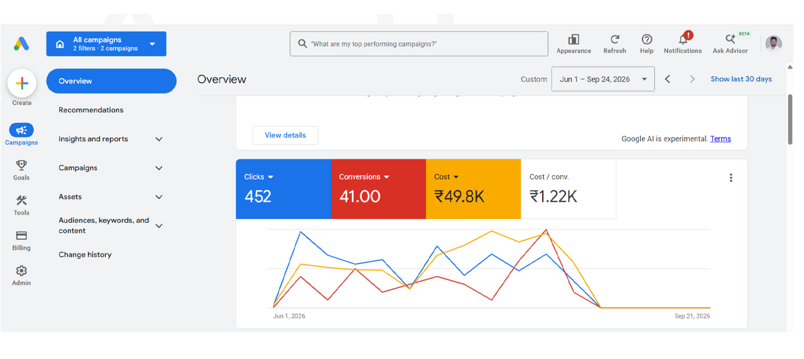The width and height of the screenshot is (804, 359).
Task: Open Change history
Action: pos(85,255)
